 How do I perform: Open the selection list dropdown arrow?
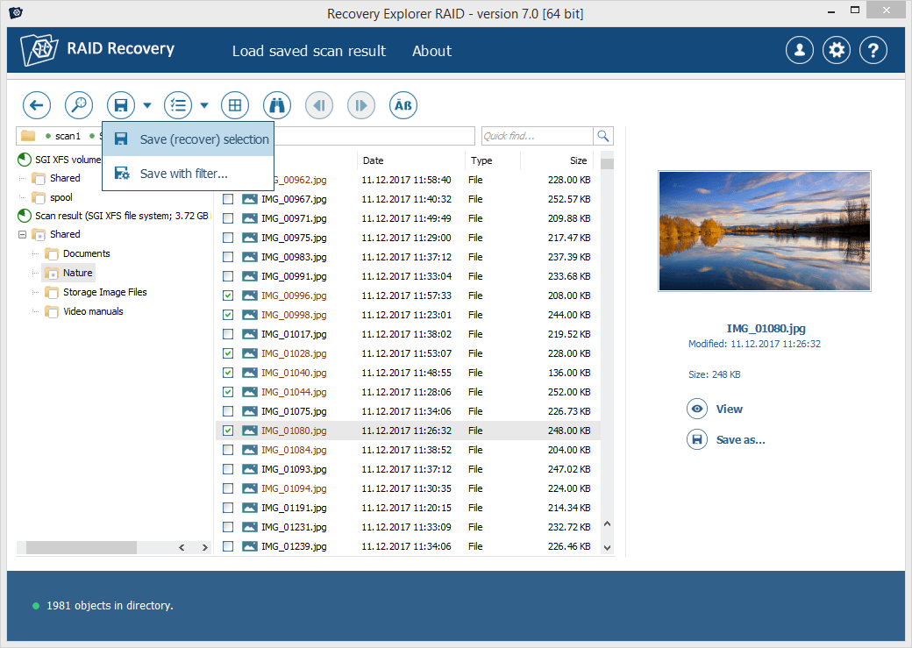tap(203, 104)
